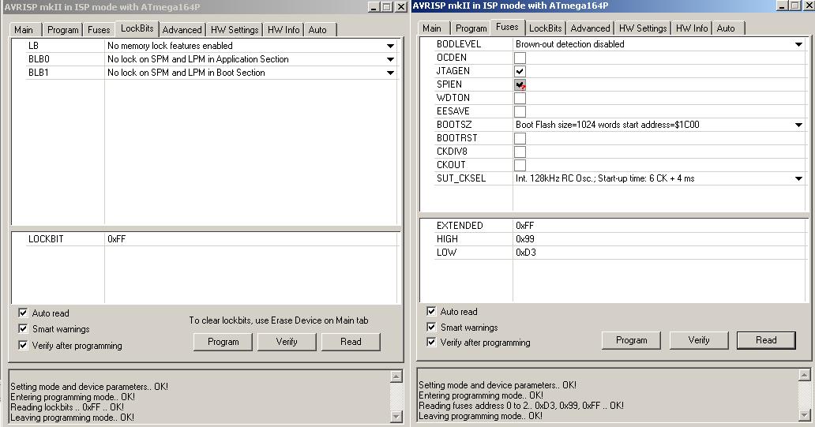Open the Main tab in the right window

(x=432, y=28)
